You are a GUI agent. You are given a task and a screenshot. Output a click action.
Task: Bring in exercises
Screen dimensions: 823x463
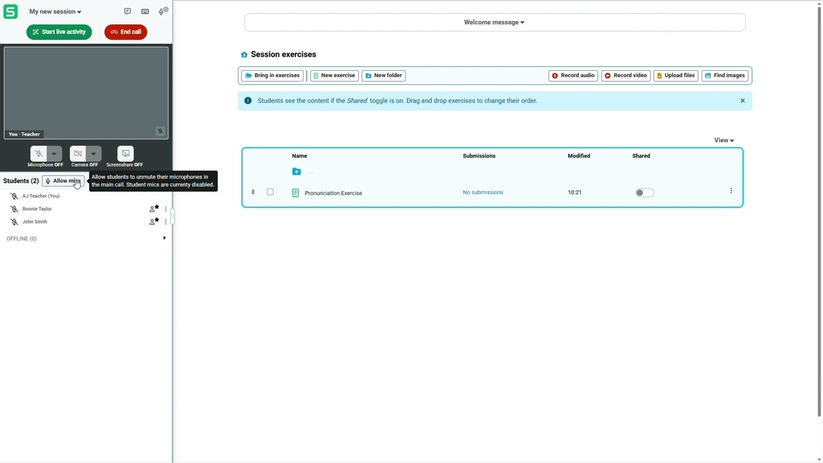(x=273, y=76)
